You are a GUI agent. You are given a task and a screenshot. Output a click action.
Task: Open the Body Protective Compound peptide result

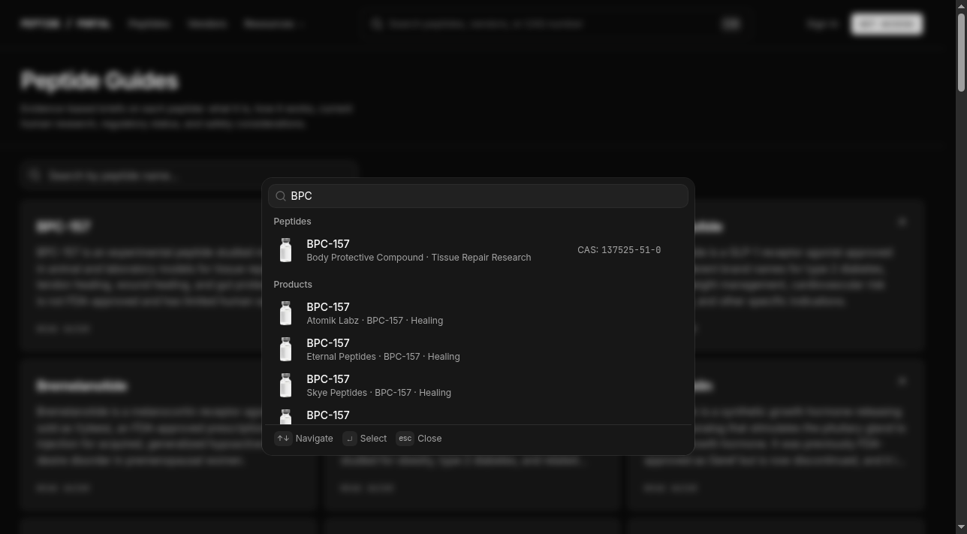coord(477,250)
